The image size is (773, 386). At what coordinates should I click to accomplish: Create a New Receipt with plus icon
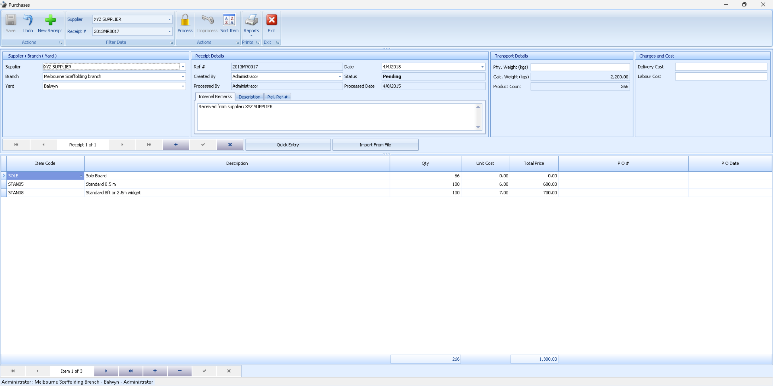tap(50, 21)
